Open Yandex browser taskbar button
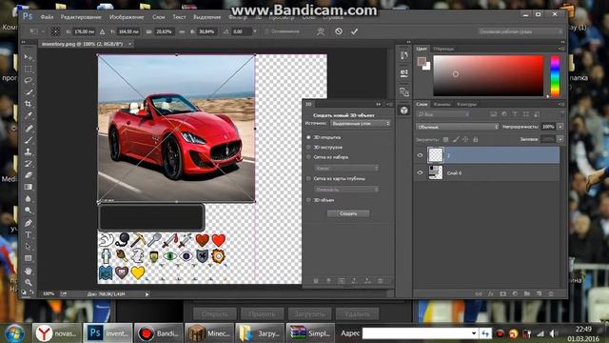This screenshot has height=343, width=609. (57, 333)
